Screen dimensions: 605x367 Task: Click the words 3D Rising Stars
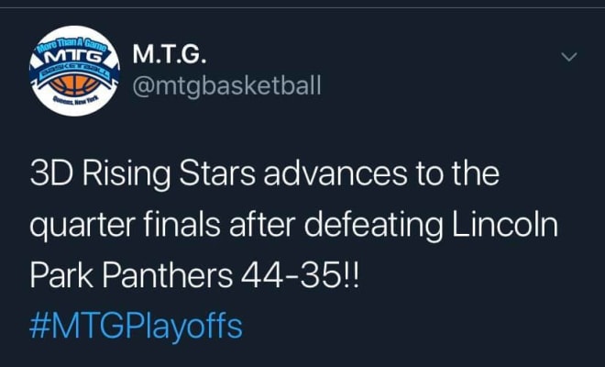pos(142,174)
